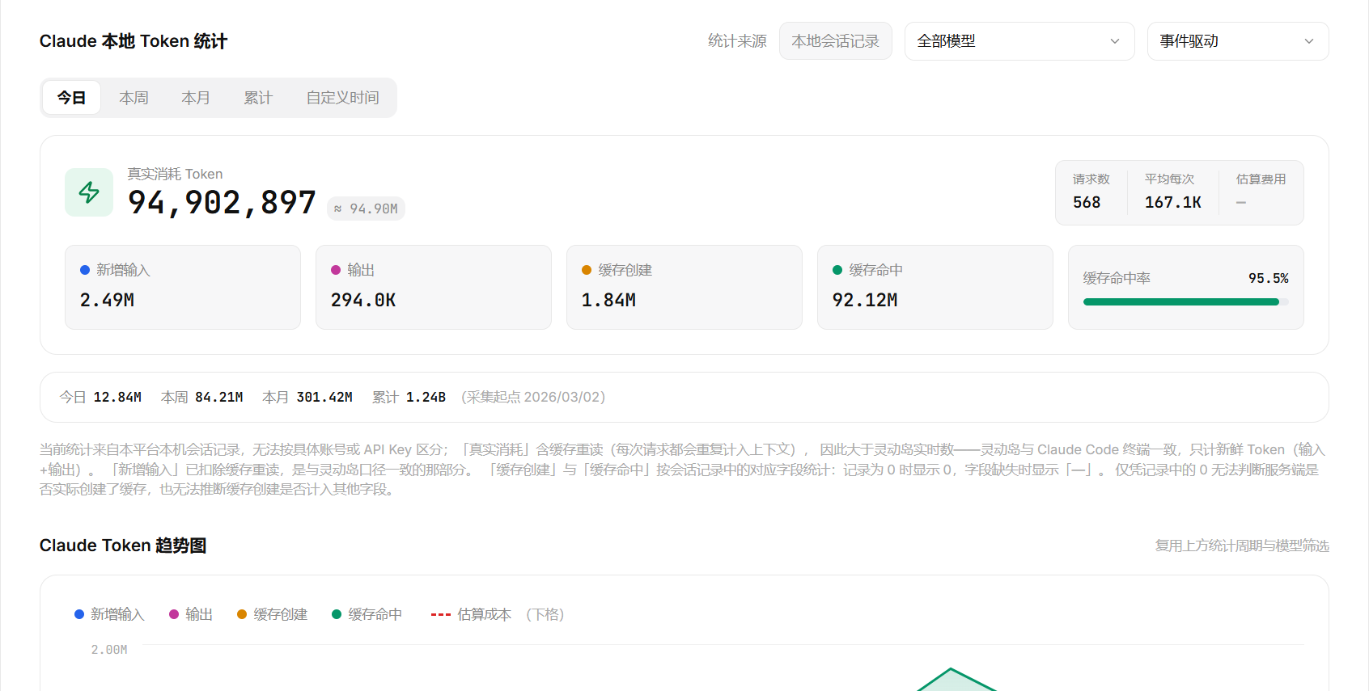This screenshot has width=1369, height=691.
Task: Click the magenta dot on 输出 card
Action: pos(336,270)
